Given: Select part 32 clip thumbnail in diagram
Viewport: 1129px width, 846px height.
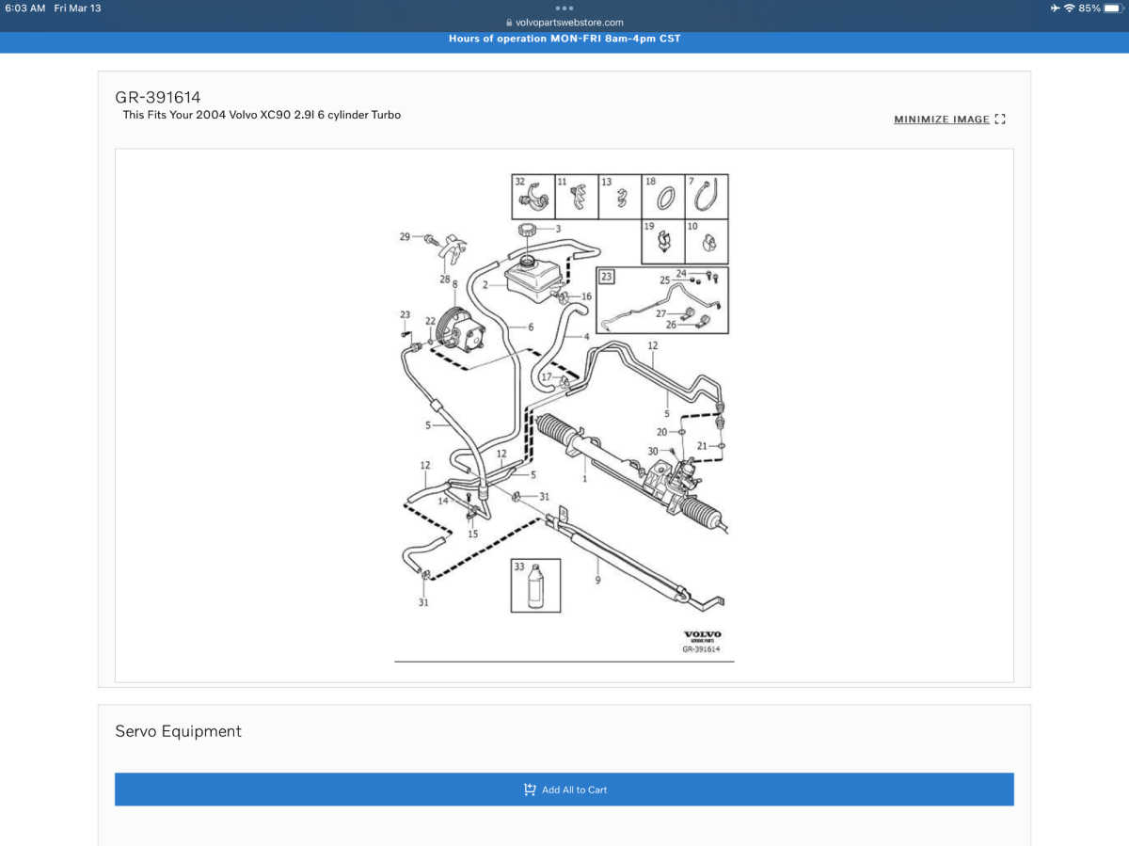Looking at the screenshot, I should 532,197.
